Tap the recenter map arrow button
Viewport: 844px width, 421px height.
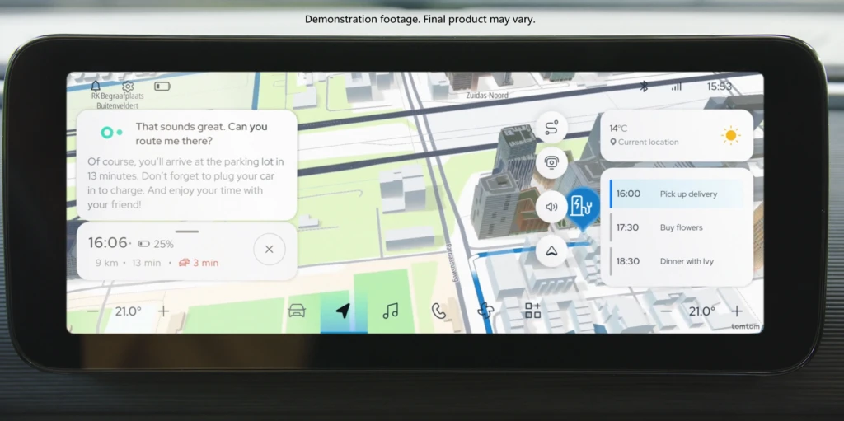[x=551, y=251]
